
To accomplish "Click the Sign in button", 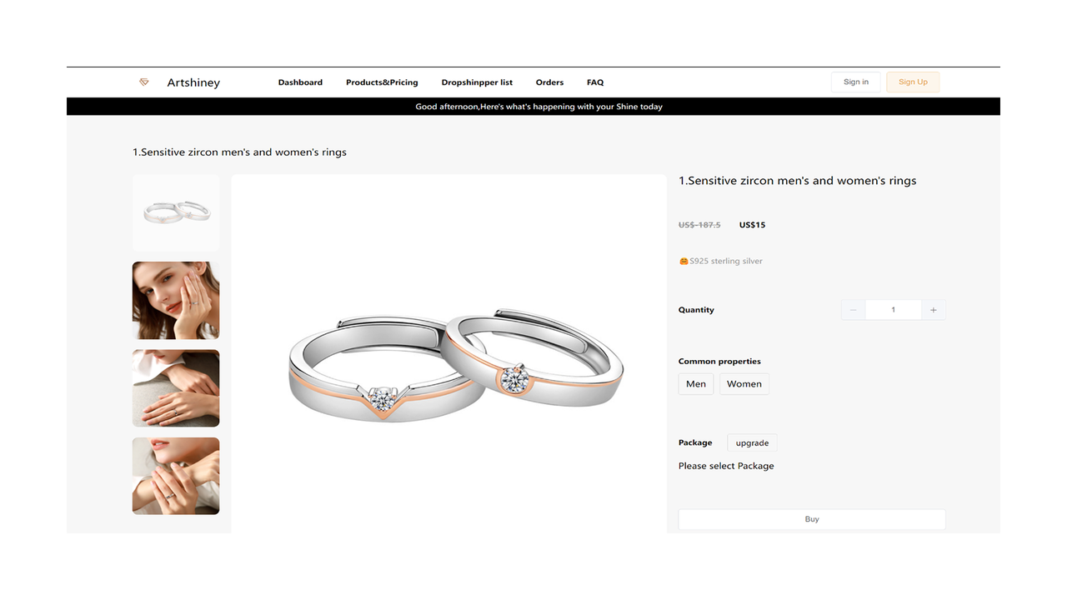I will tap(855, 81).
